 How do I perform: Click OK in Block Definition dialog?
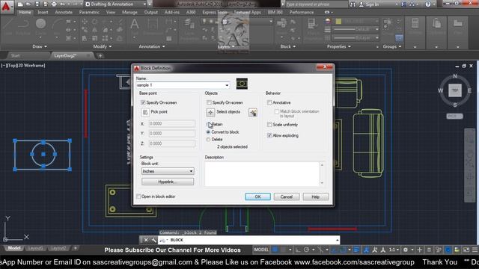[257, 197]
